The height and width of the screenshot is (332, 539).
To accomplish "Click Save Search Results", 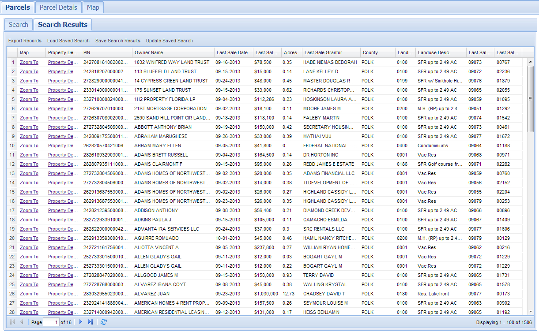I will [118, 41].
